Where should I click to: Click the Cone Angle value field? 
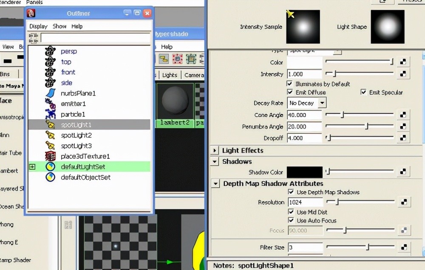[x=304, y=115]
